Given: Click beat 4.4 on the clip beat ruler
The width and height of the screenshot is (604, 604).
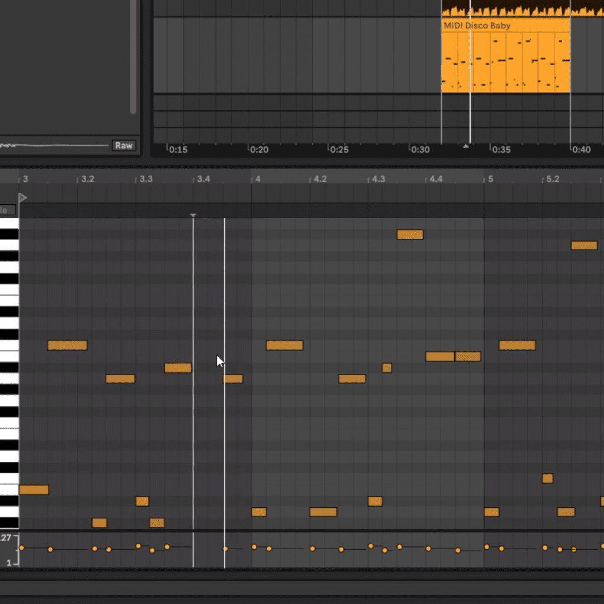Looking at the screenshot, I should coord(436,179).
